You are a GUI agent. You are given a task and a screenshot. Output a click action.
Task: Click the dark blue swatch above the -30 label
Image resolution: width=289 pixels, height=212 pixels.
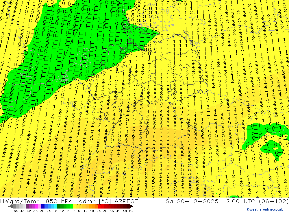tap(43, 207)
